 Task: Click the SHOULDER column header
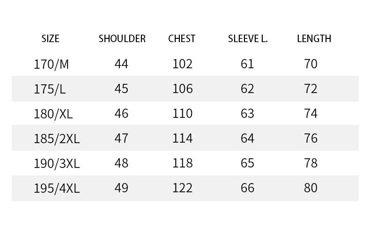(x=122, y=39)
